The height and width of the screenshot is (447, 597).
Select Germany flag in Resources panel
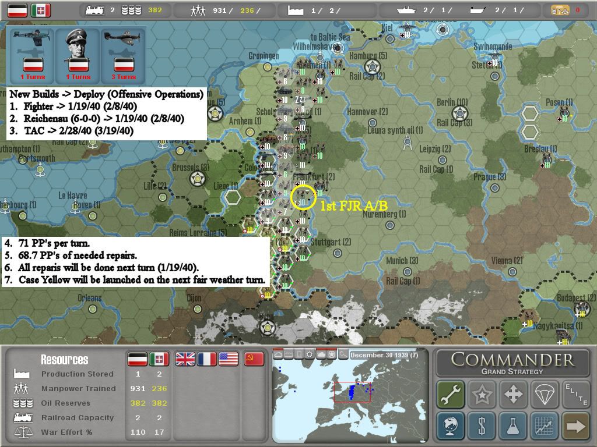137,359
